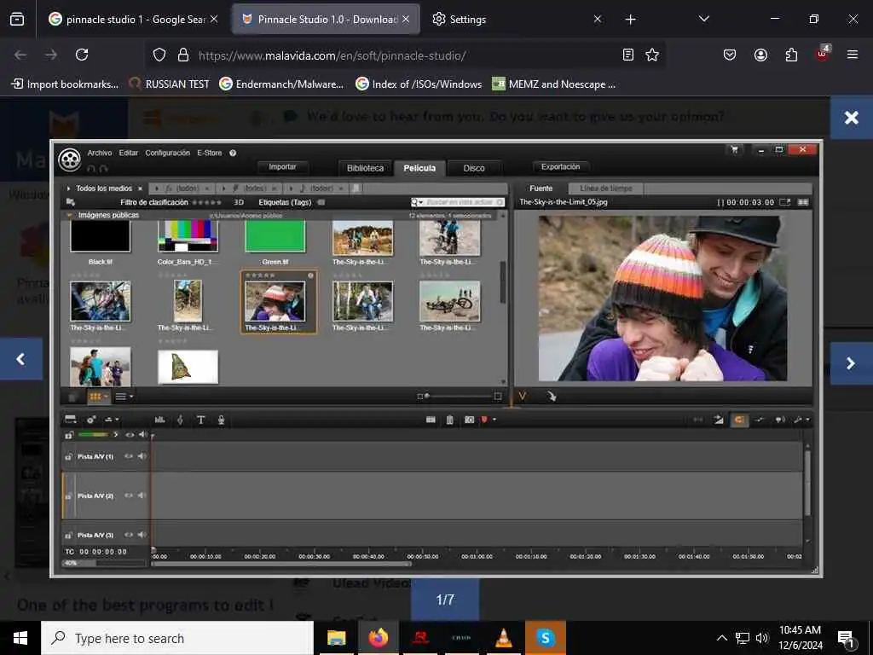Expand 'Imágenes públicas' section arrow
The width and height of the screenshot is (873, 655).
pyautogui.click(x=69, y=215)
